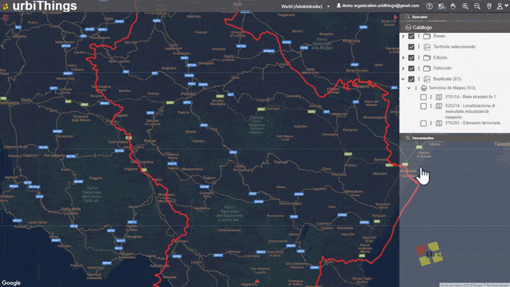The width and height of the screenshot is (510, 287).
Task: Enable the 010114 Rete stradale checkbox
Action: (423, 97)
